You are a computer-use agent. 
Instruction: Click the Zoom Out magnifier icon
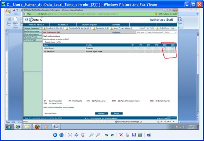(x=97, y=135)
